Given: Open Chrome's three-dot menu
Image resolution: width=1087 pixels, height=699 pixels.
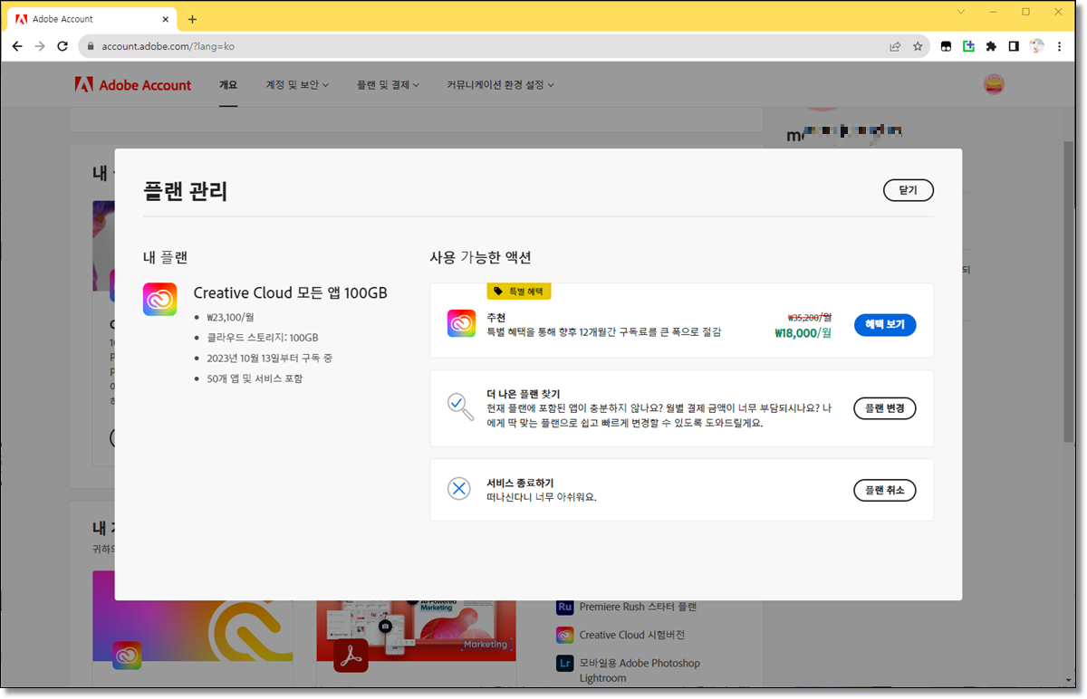Looking at the screenshot, I should tap(1060, 46).
